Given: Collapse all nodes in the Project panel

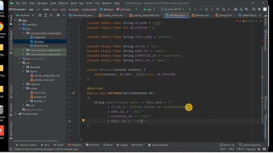Looking at the screenshot, I should pyautogui.click(x=51, y=15).
